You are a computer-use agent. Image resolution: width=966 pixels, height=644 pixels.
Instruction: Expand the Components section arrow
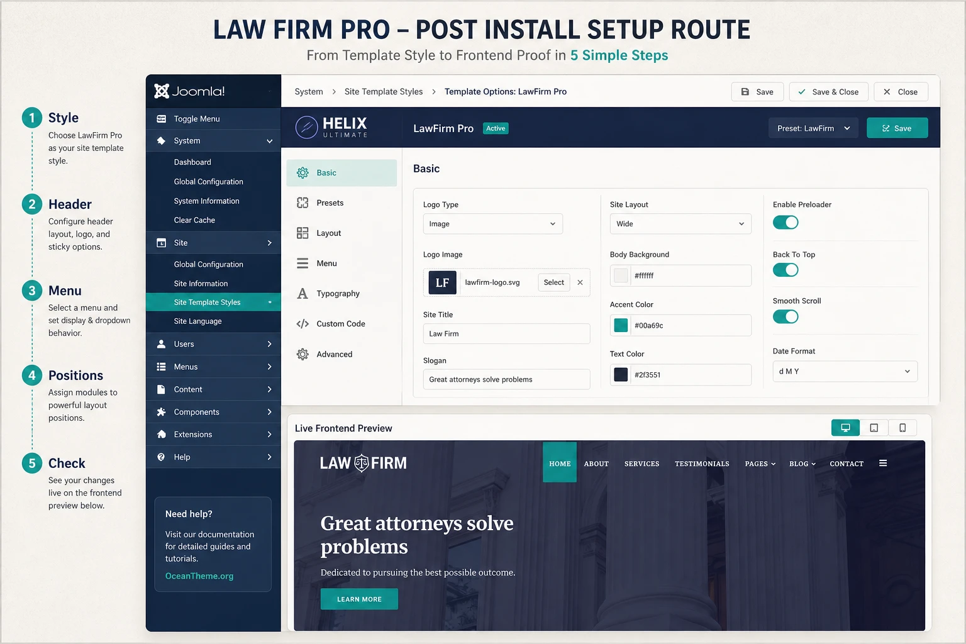270,412
